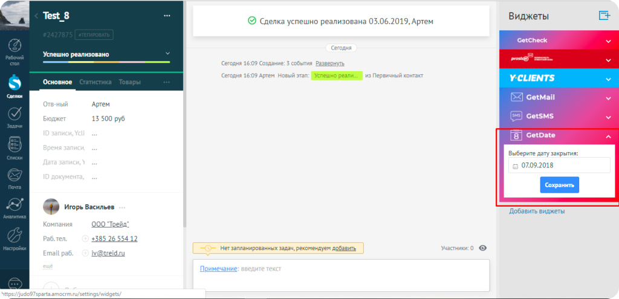Toggle the participants eye icon

[x=483, y=248]
